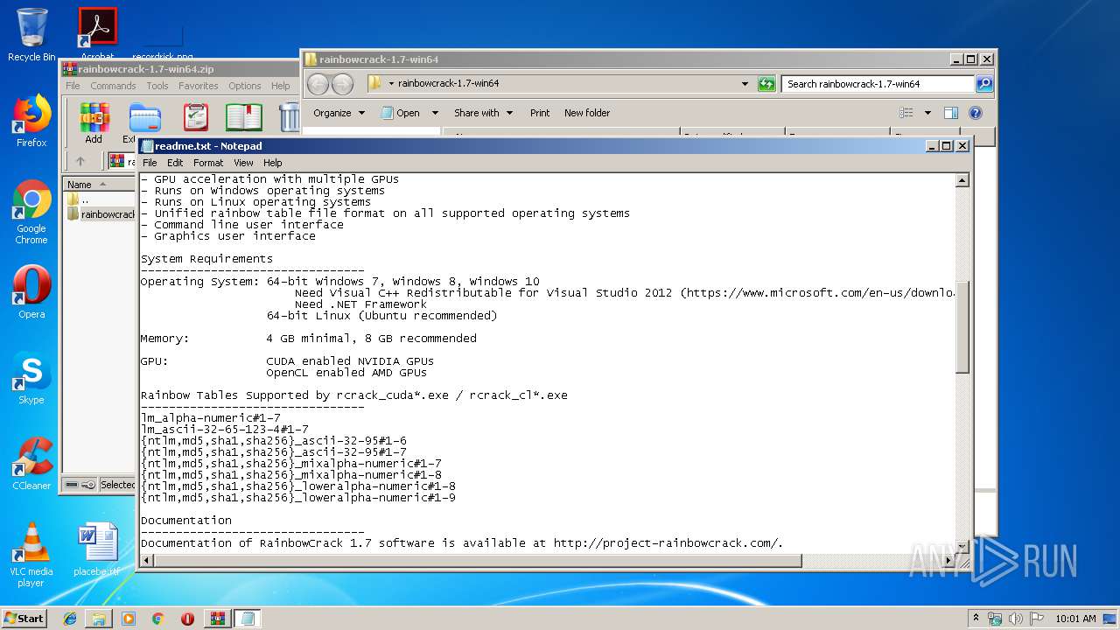This screenshot has width=1120, height=630.
Task: Open the Share with dropdown in Explorer
Action: pyautogui.click(x=483, y=113)
